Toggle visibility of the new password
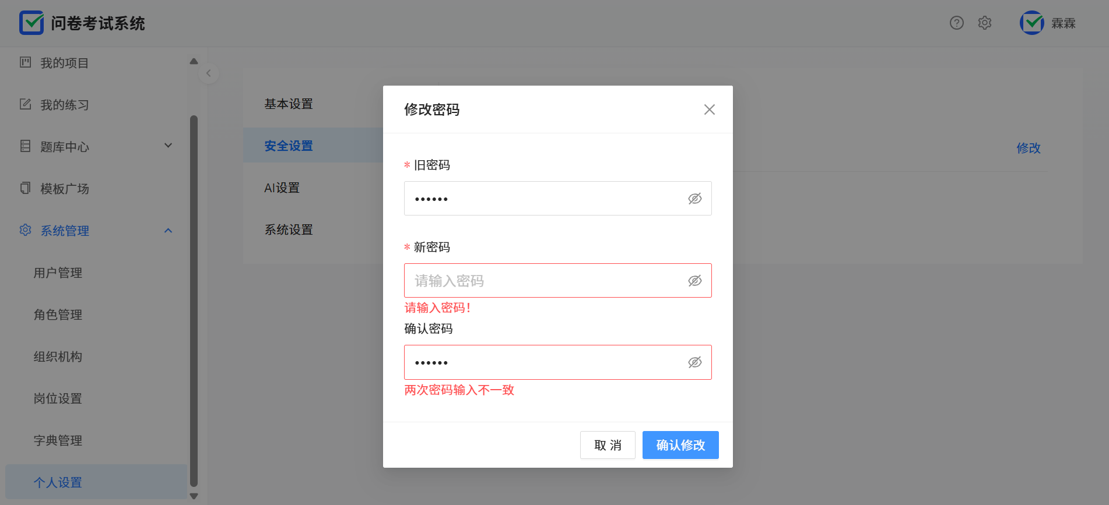Image resolution: width=1109 pixels, height=505 pixels. coord(694,281)
